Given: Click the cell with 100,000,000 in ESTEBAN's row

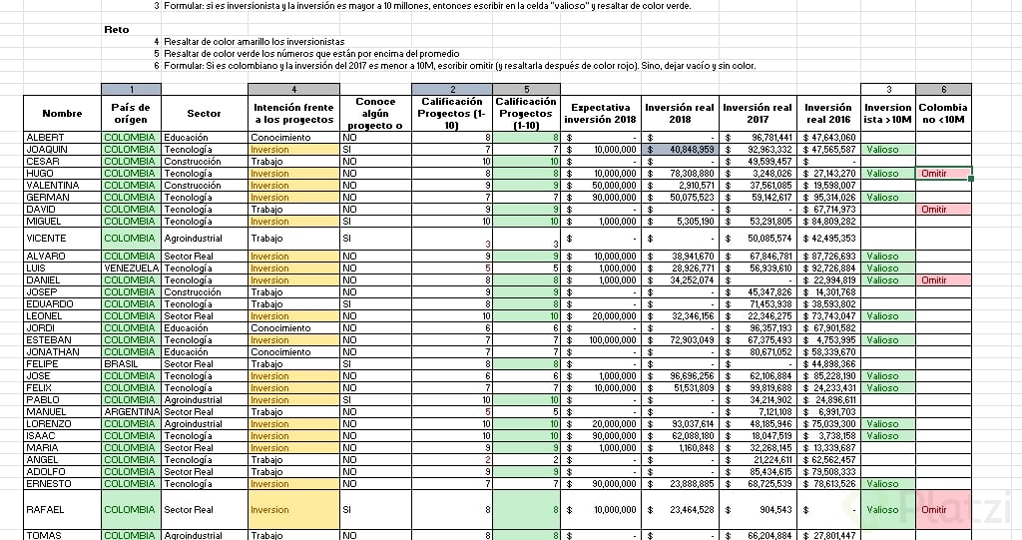Looking at the screenshot, I should coord(600,339).
